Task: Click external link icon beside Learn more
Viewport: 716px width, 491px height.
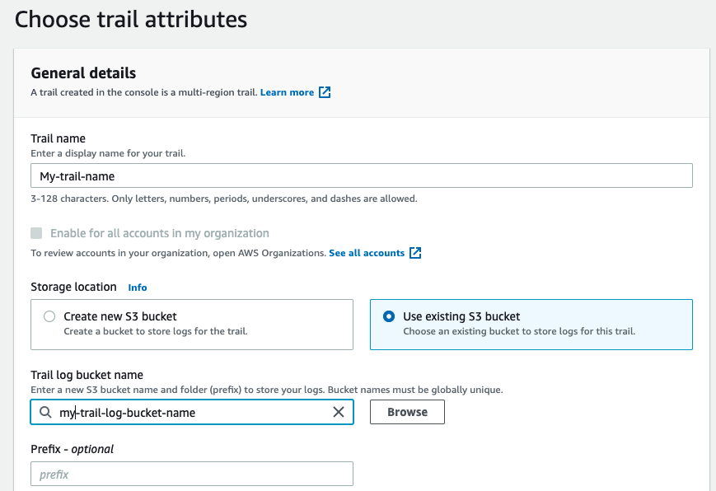Action: [325, 92]
